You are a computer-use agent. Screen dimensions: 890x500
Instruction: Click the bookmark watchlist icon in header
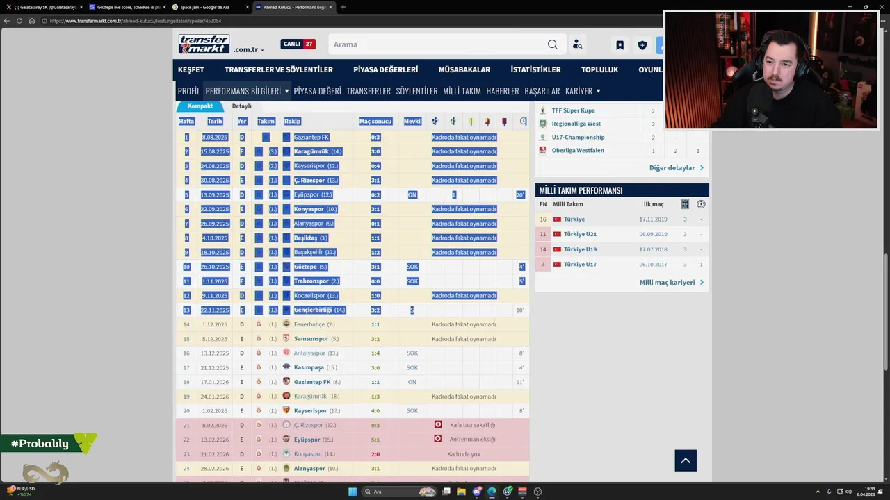tap(620, 45)
